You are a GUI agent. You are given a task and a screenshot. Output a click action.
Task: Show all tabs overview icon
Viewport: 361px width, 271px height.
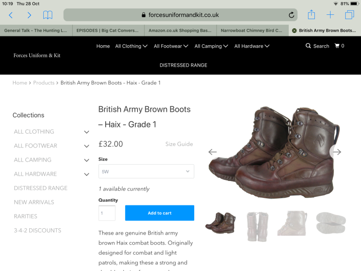349,15
